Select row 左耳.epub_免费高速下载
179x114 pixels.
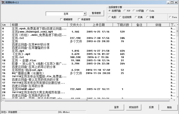[89, 28]
